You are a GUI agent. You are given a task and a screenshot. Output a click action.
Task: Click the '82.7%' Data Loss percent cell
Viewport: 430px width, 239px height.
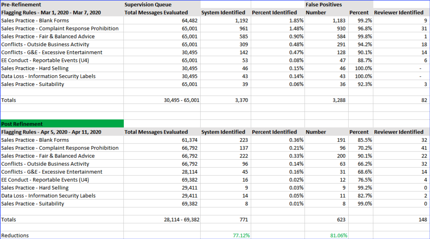(360, 196)
